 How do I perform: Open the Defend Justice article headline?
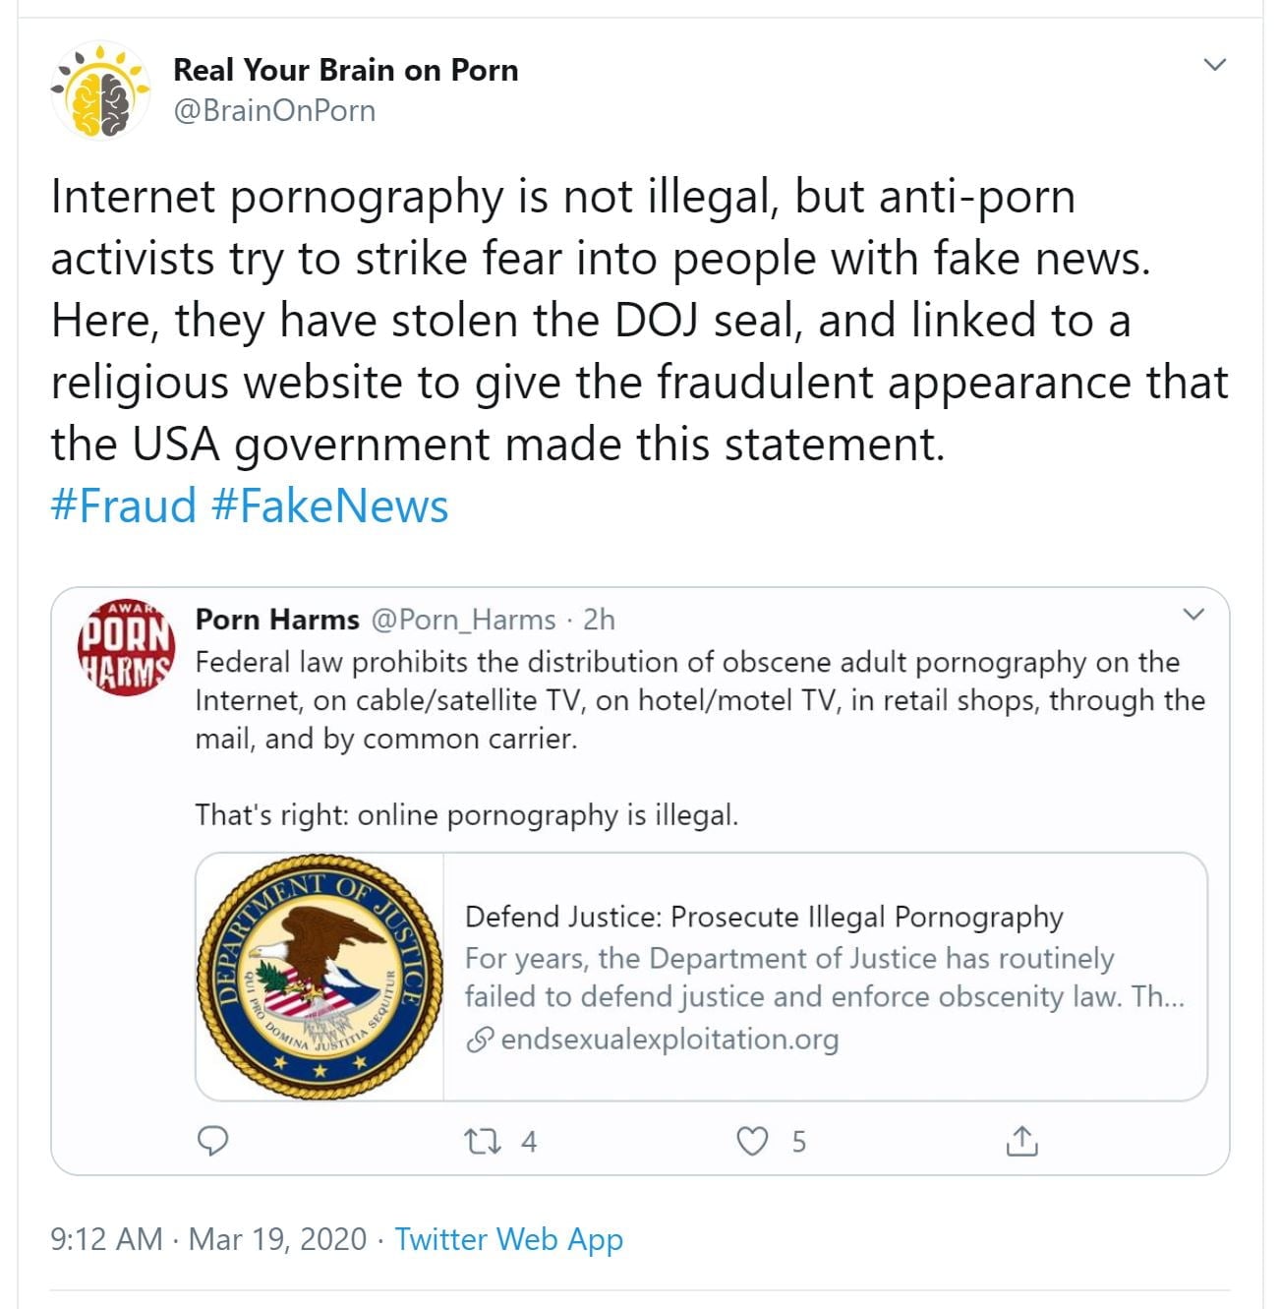(x=764, y=917)
